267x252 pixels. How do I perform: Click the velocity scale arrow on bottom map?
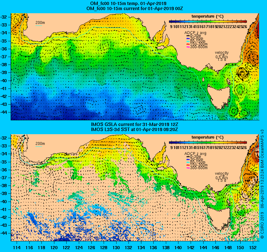tap(222, 176)
